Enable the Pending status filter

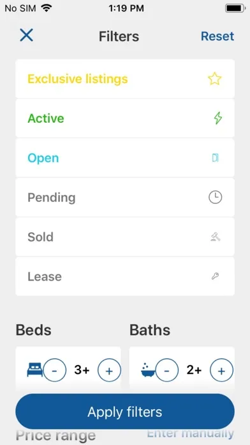tap(125, 197)
